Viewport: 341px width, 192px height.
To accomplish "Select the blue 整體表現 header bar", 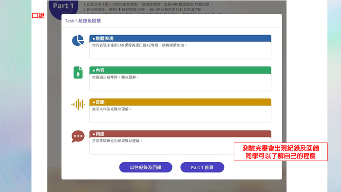I will pyautogui.click(x=180, y=38).
